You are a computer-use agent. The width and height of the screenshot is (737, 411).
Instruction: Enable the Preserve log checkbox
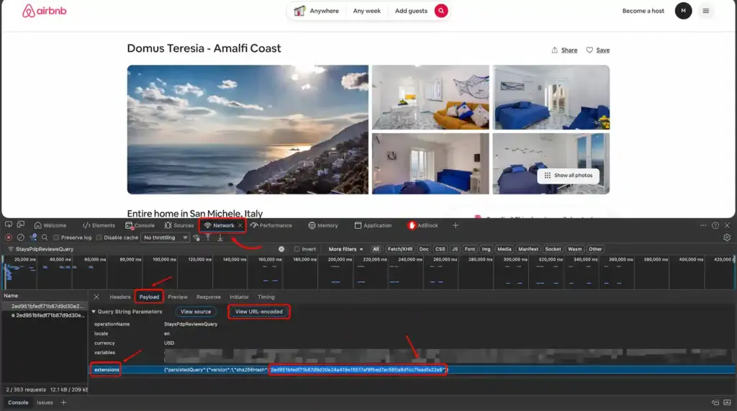point(56,238)
